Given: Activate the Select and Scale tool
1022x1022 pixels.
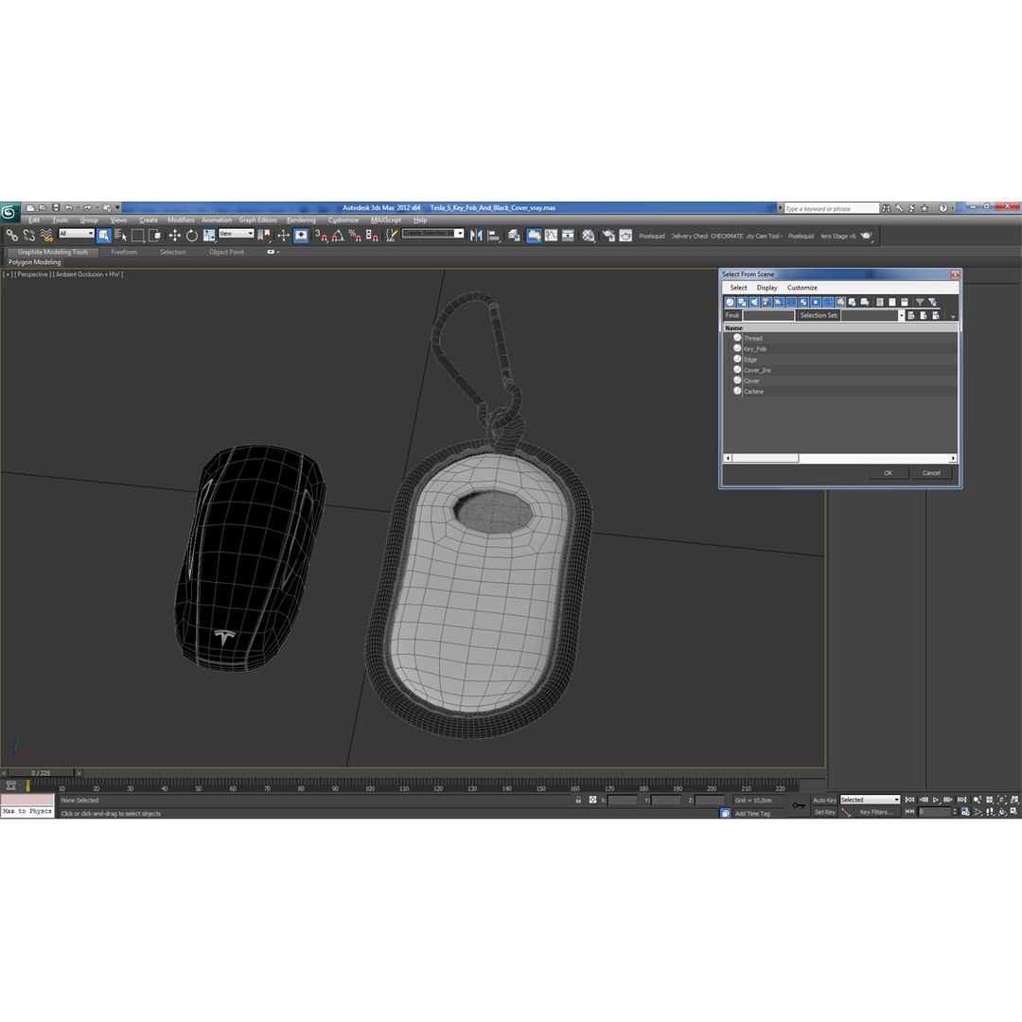Looking at the screenshot, I should [208, 236].
